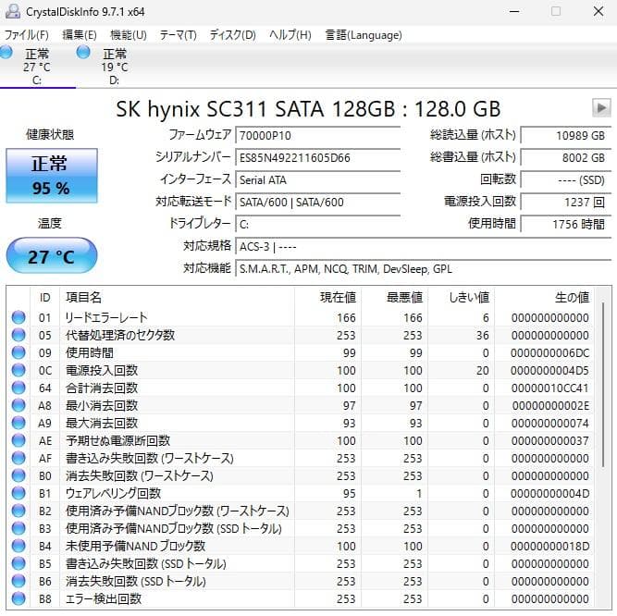
Task: Go to next disk arrow button
Action: point(601,107)
